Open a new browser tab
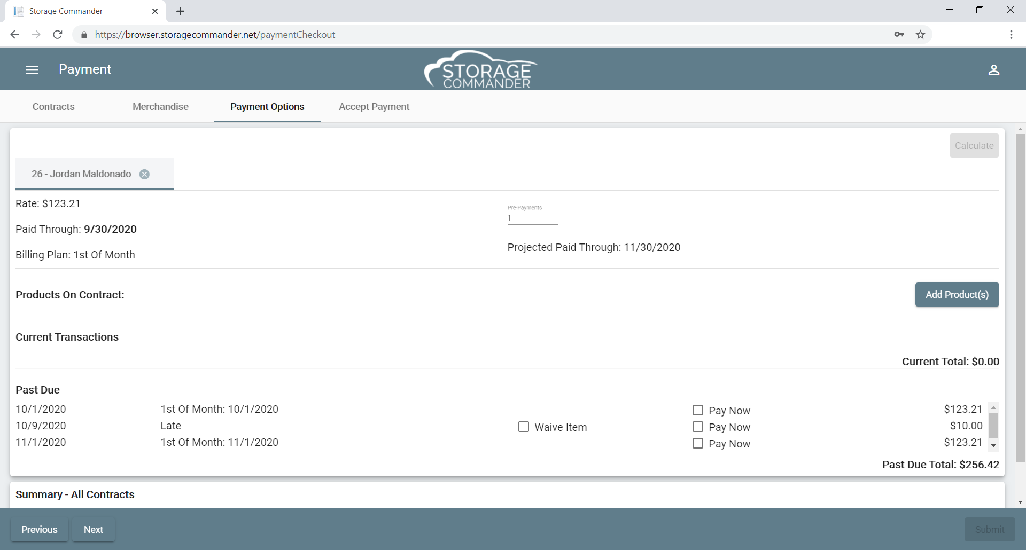 coord(180,11)
